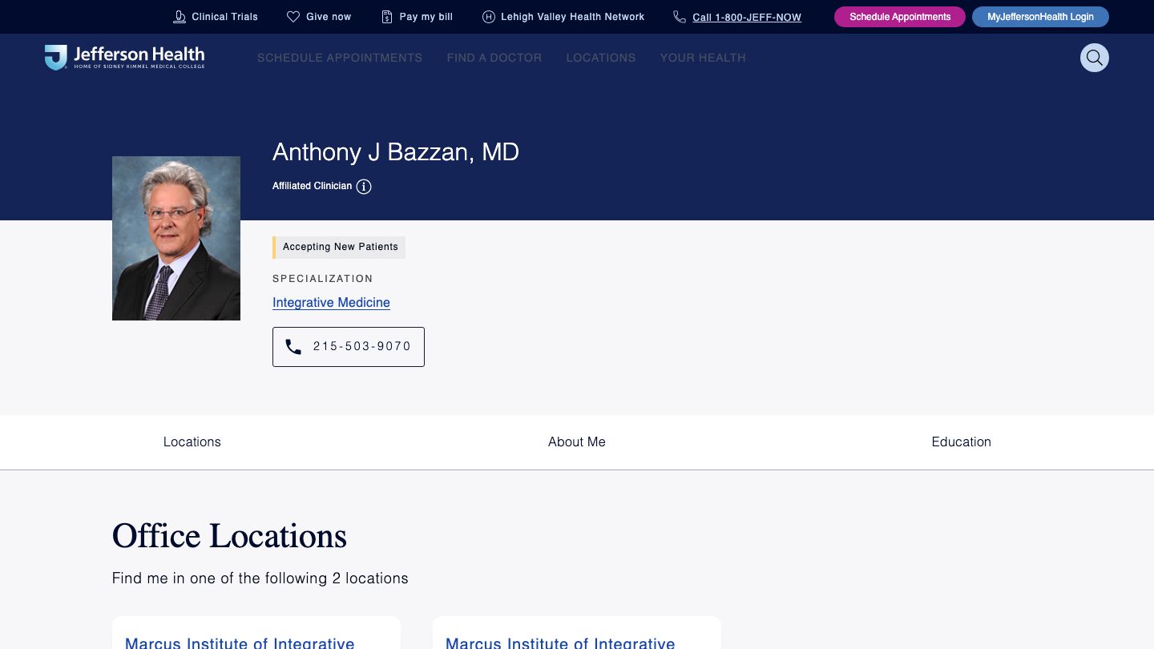Open the LOCATIONS navigation item
Image resolution: width=1154 pixels, height=649 pixels.
pyautogui.click(x=601, y=58)
